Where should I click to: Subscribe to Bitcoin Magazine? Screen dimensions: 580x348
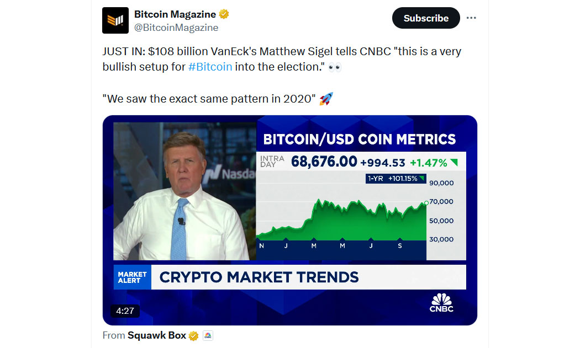tap(426, 18)
